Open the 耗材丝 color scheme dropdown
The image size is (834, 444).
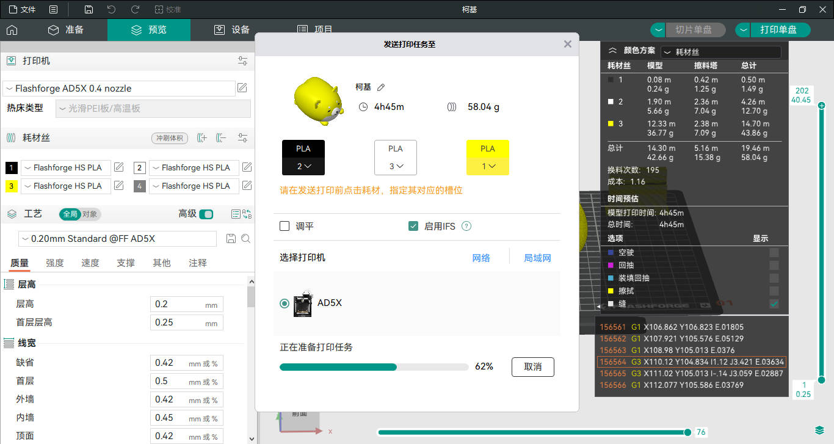click(721, 53)
